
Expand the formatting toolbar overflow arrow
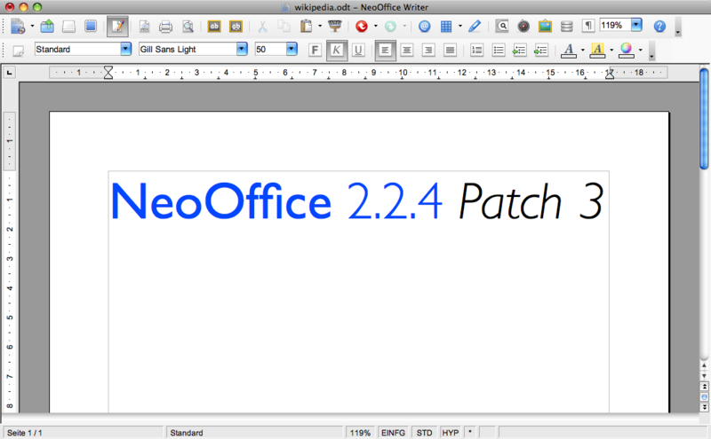click(x=651, y=51)
